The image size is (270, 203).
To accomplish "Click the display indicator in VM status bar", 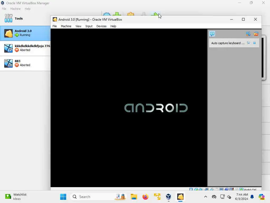I will (x=221, y=190).
